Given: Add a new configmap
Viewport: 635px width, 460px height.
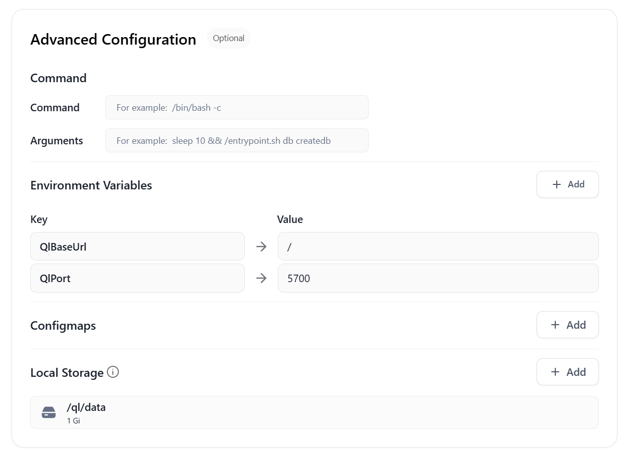Looking at the screenshot, I should click(567, 325).
